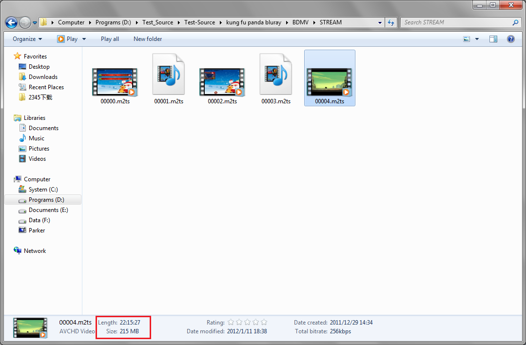The height and width of the screenshot is (345, 526).
Task: Open the Pictures library
Action: coord(39,149)
